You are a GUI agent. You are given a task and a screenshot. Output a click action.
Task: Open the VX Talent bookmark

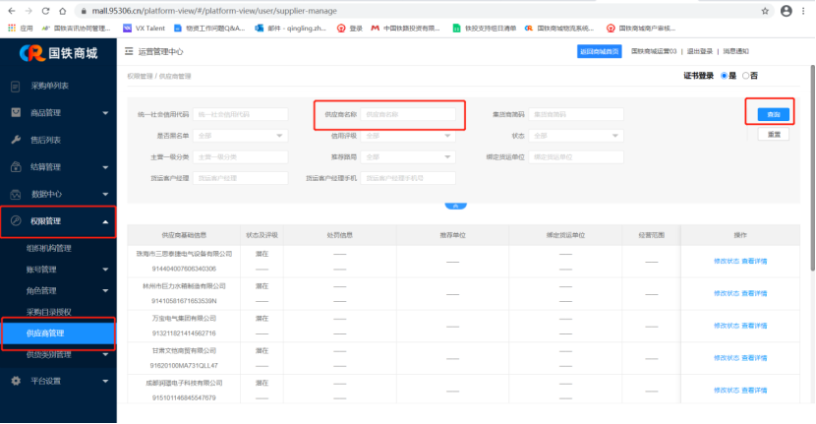point(145,29)
